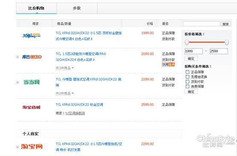The height and width of the screenshot is (156, 237).
Task: Tick the 货到付款 checkbox
Action: point(187,81)
